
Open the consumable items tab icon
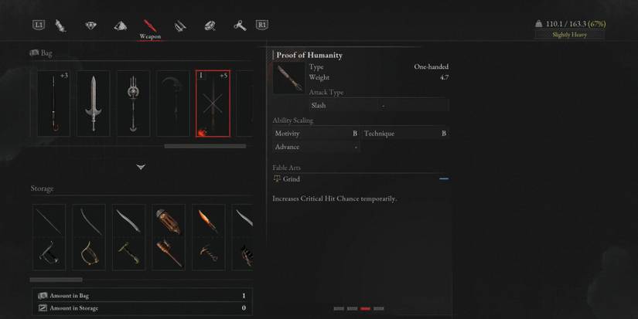pos(60,25)
